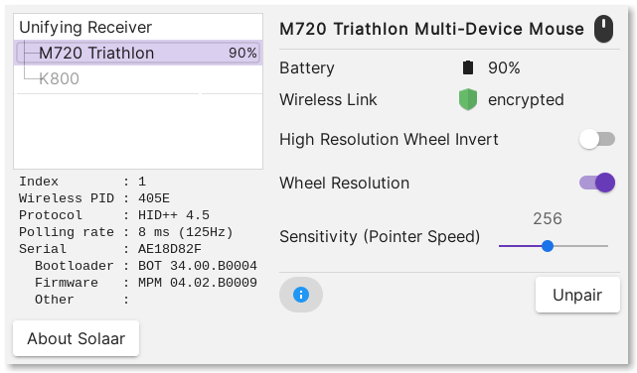Click the blue info details button
This screenshot has height=373, width=637.
[301, 295]
